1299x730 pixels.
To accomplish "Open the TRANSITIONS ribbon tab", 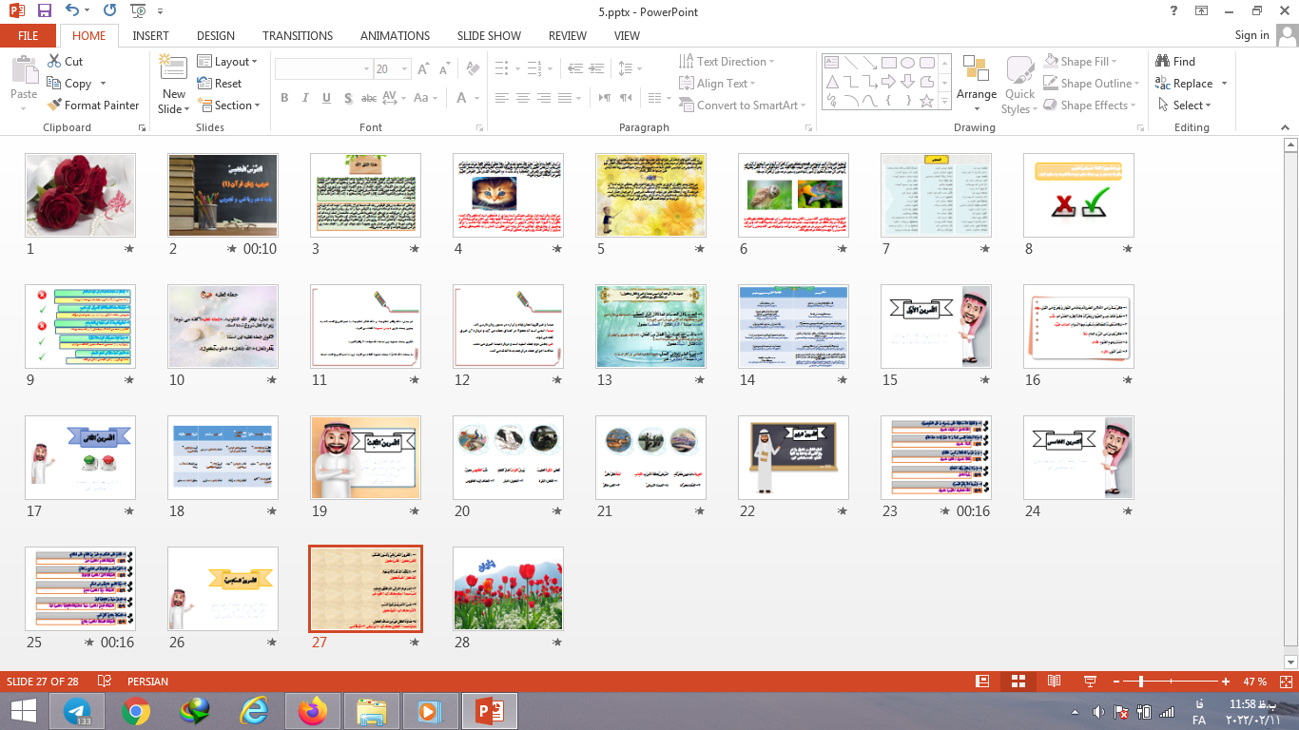I will pyautogui.click(x=297, y=35).
